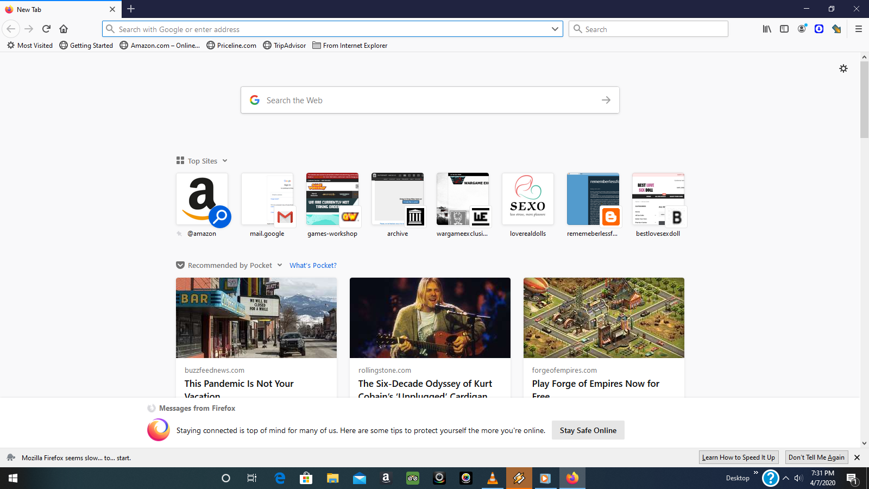Open From Internet Explorer bookmarks folder
The width and height of the screenshot is (869, 489).
[350, 46]
